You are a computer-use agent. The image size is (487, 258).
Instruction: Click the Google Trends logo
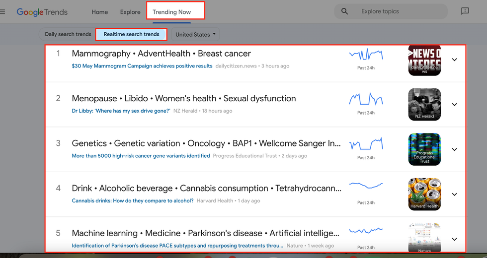[x=42, y=12]
